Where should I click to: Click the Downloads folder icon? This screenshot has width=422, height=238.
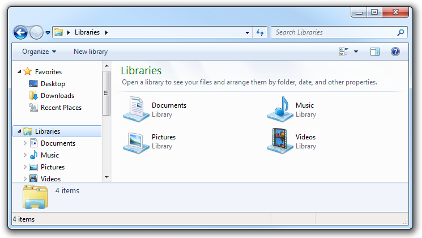click(33, 95)
